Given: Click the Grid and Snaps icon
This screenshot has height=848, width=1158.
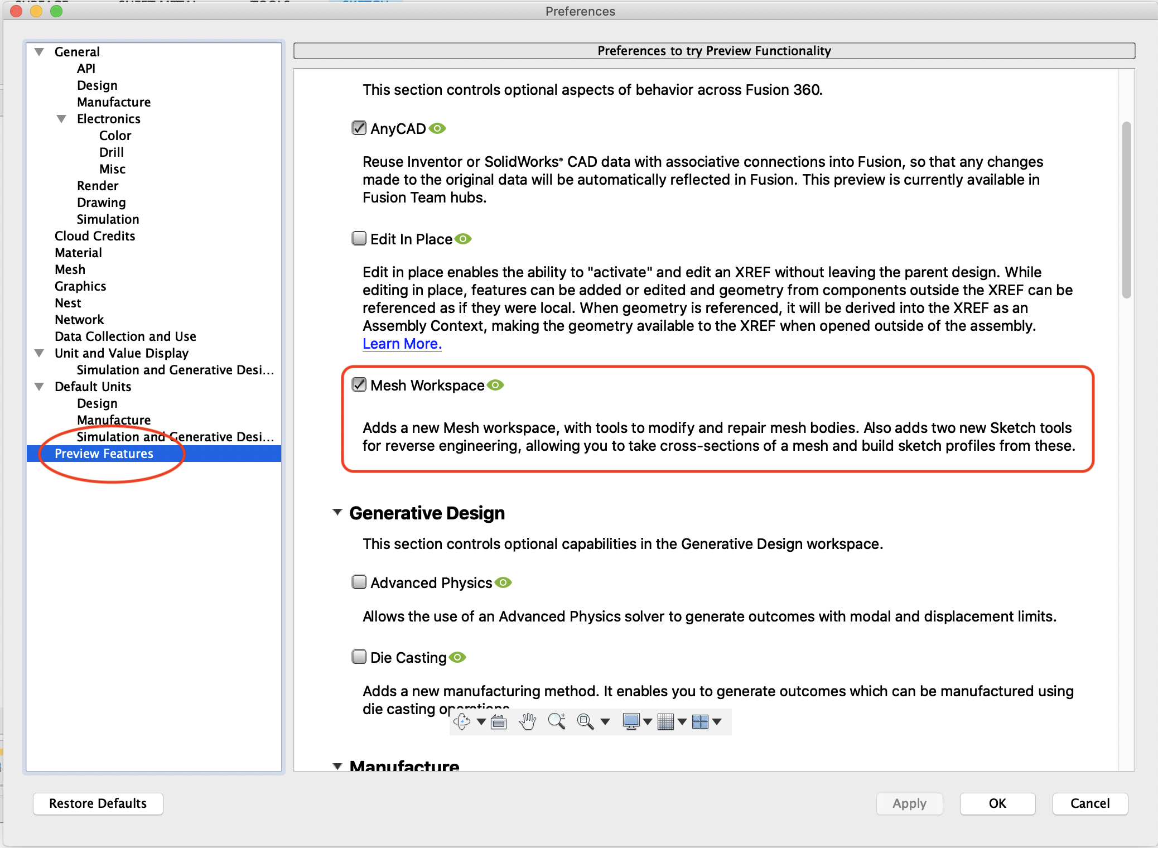Looking at the screenshot, I should point(665,721).
